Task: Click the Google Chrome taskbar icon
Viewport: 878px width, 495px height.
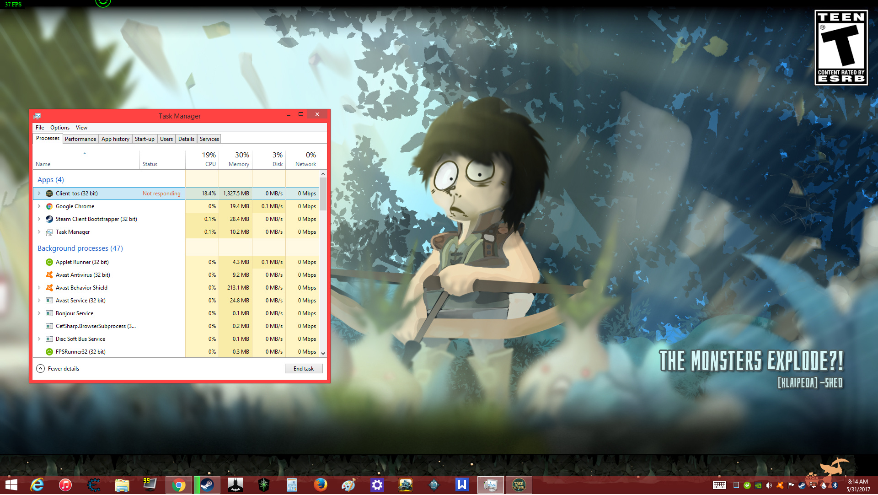Action: point(179,485)
